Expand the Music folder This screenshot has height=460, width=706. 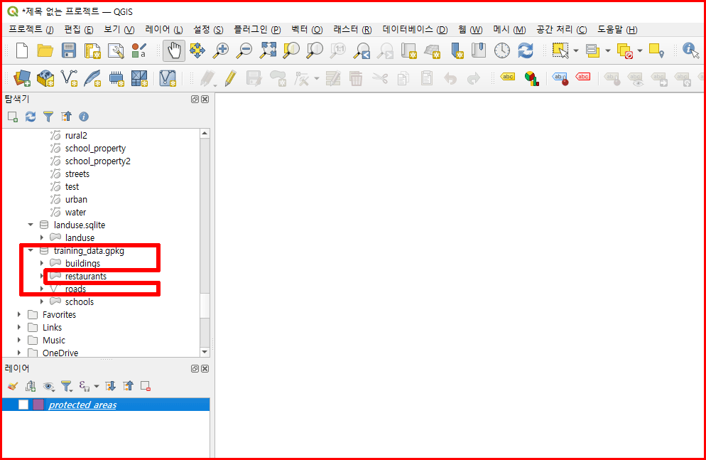19,340
